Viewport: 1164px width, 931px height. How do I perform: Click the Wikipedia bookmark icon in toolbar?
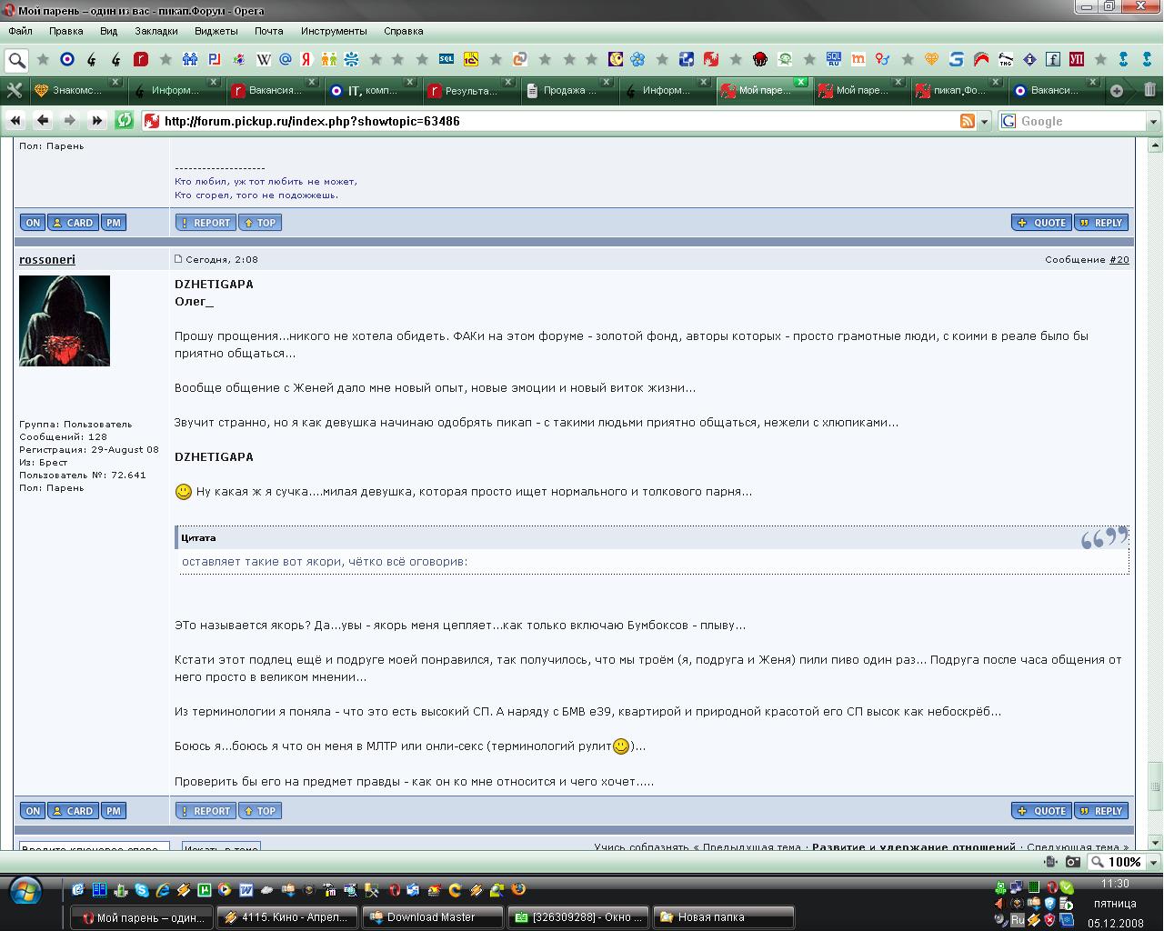point(264,59)
